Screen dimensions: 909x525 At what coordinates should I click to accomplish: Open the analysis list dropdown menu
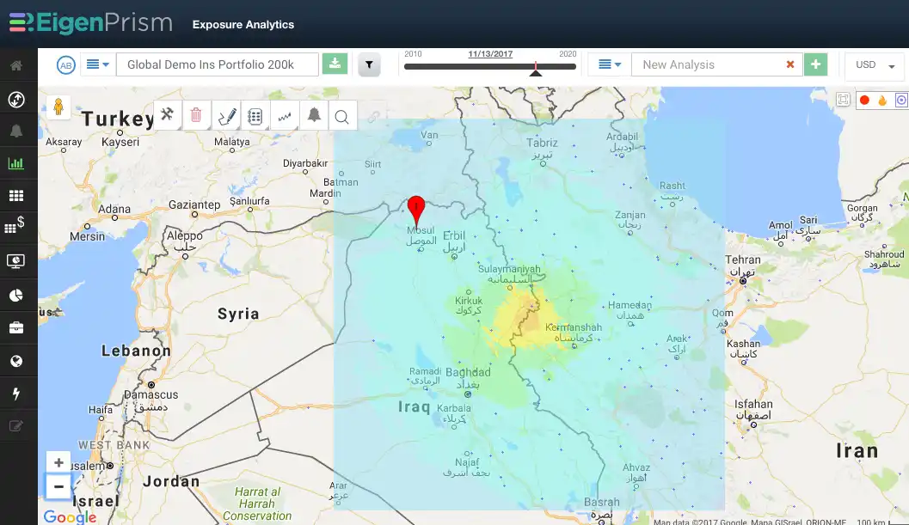[609, 64]
